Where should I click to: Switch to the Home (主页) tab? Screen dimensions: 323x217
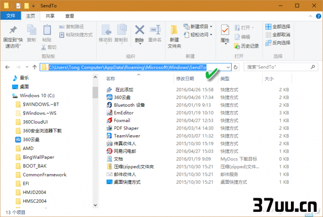tap(31, 16)
